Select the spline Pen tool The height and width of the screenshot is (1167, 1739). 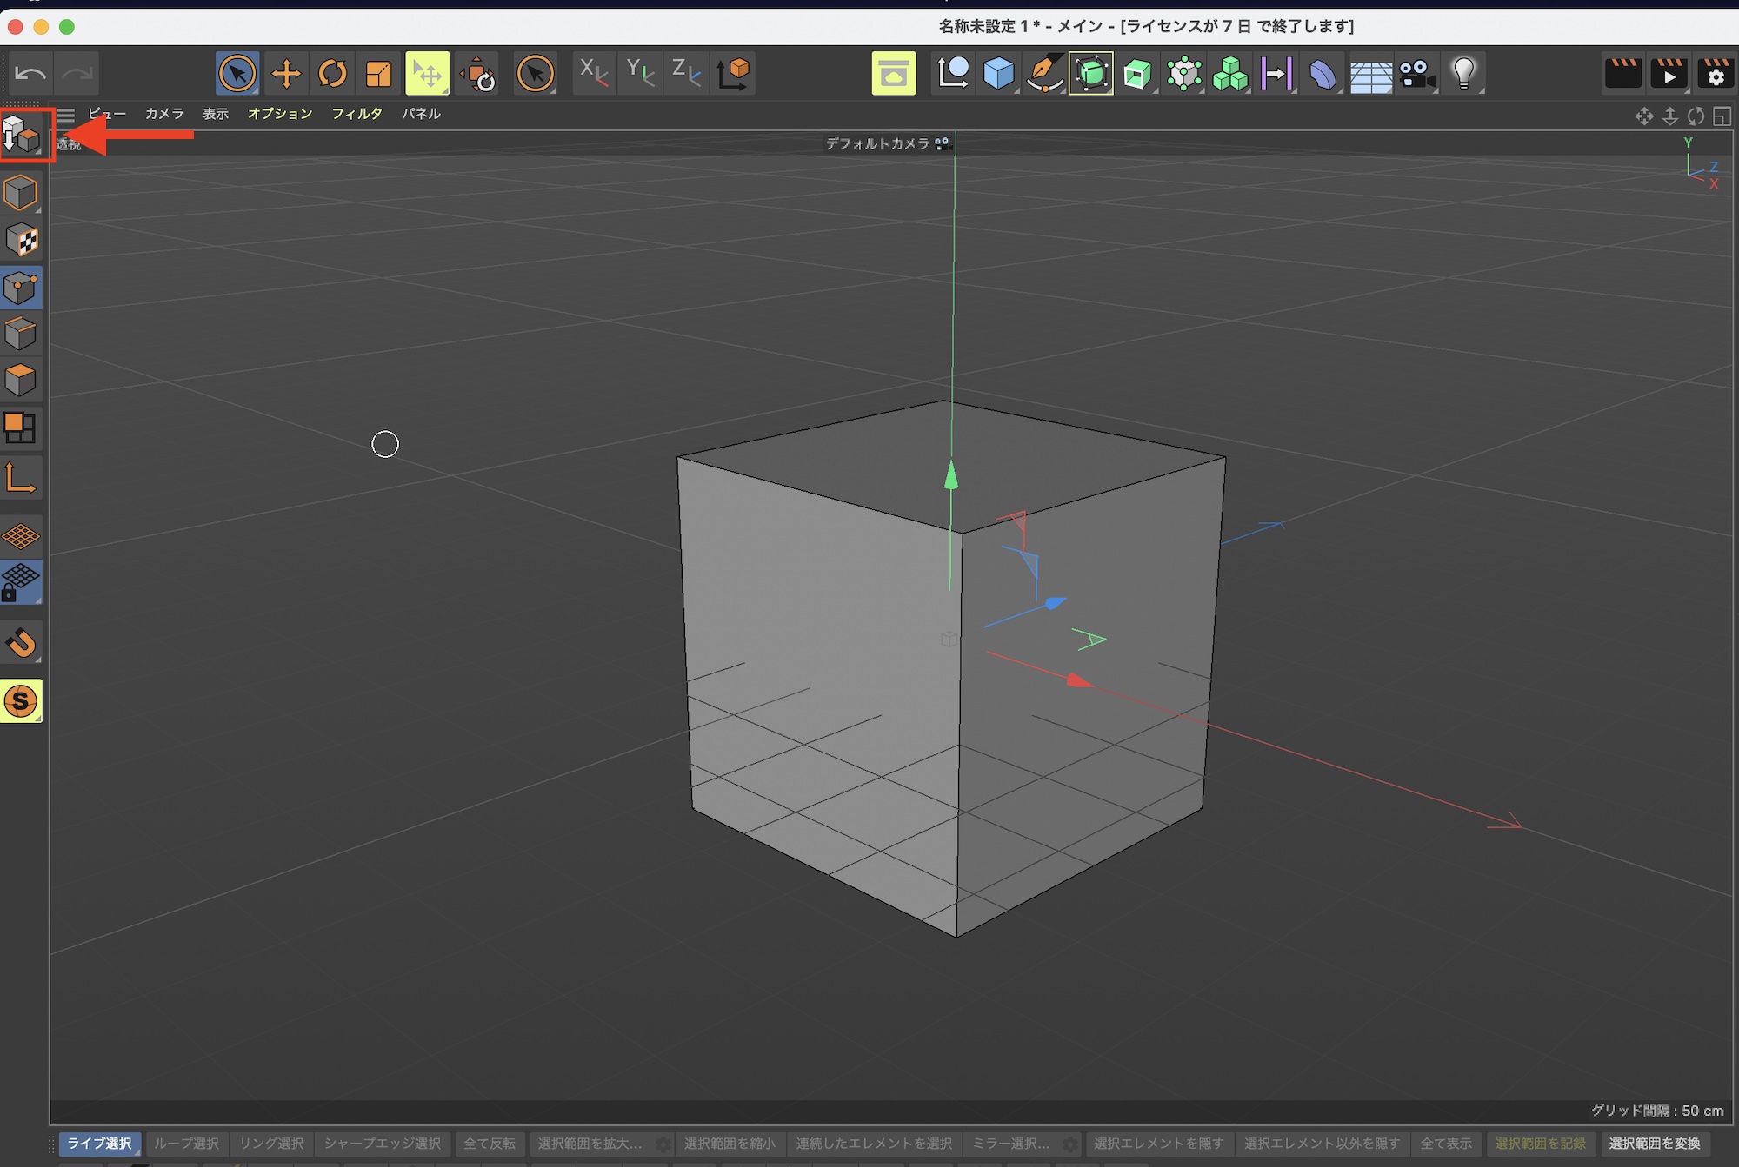(1044, 74)
